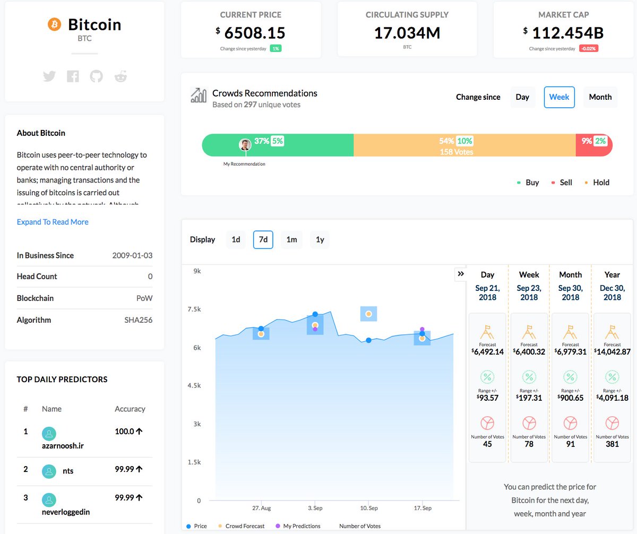The width and height of the screenshot is (637, 534).
Task: Click the SHA256 algorithm value
Action: pos(138,320)
